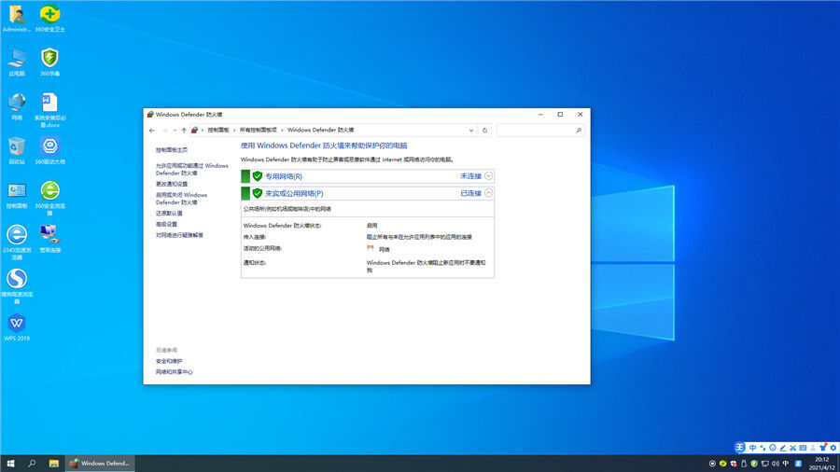840x472 pixels.
Task: Open 允许应用或功能通过 Windows Defender 防火墙 link
Action: pos(191,169)
